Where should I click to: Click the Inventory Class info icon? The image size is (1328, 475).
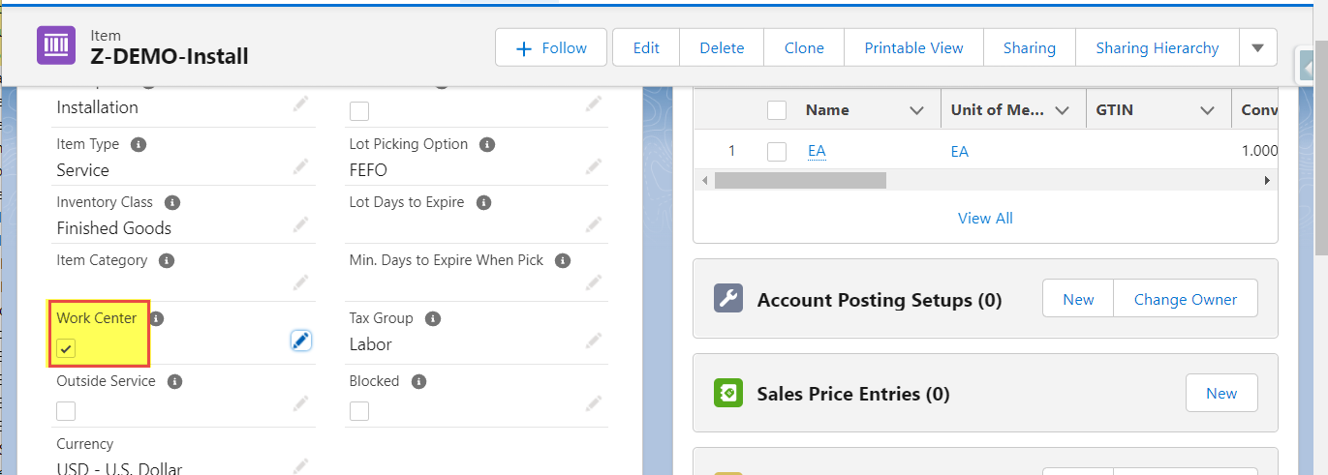172,202
